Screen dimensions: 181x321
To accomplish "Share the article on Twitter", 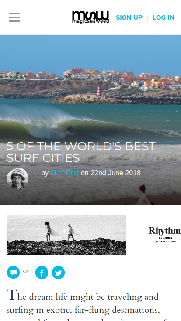I will pos(58,273).
